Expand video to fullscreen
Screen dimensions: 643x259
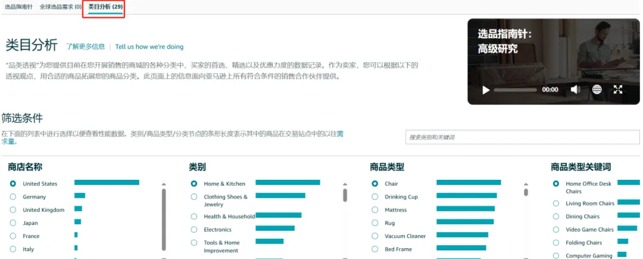(618, 90)
